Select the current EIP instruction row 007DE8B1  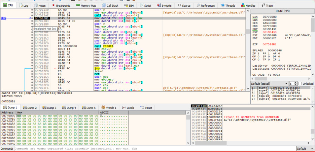click(139, 18)
